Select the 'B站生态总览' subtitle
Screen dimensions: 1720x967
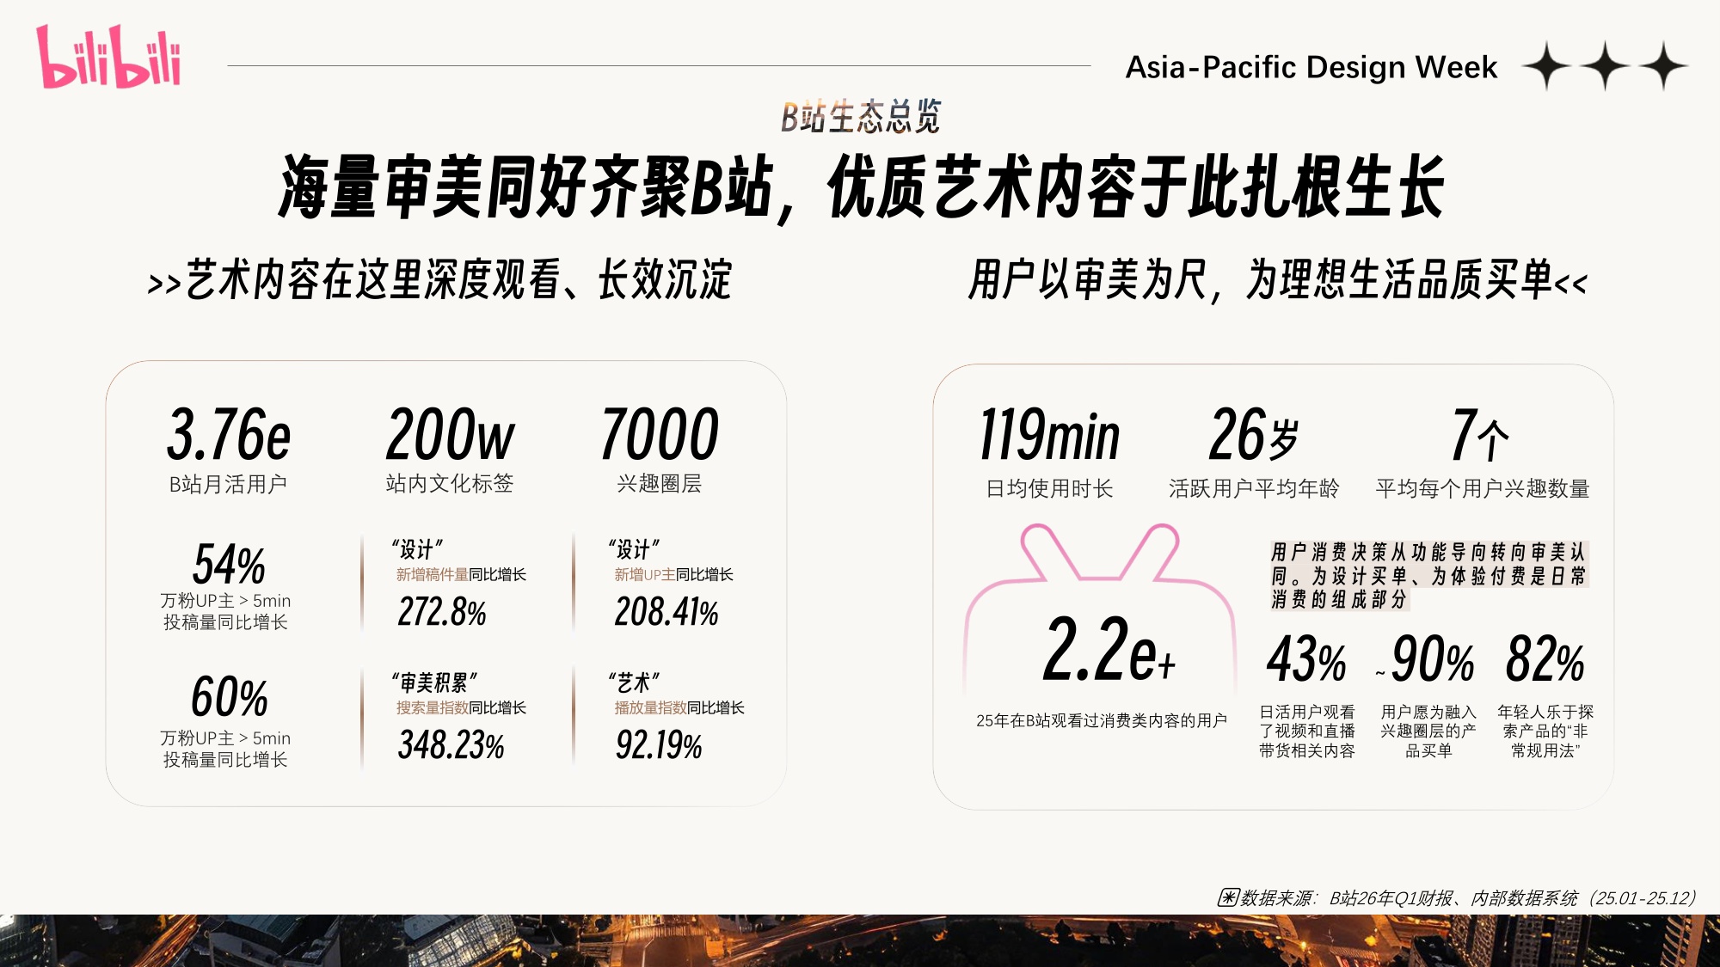point(861,116)
